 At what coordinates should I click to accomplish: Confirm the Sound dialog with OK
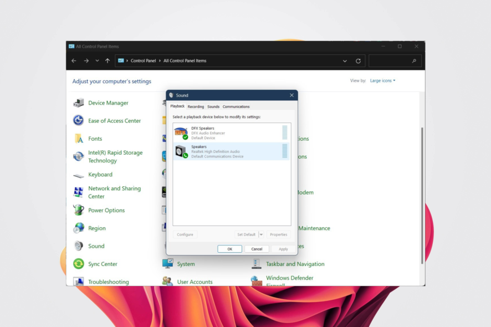pyautogui.click(x=230, y=249)
